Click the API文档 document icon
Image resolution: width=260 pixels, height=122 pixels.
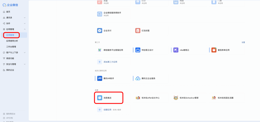tap(4, 118)
